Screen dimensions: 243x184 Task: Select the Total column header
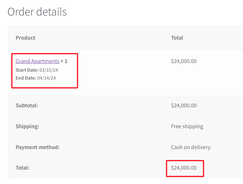coord(177,38)
